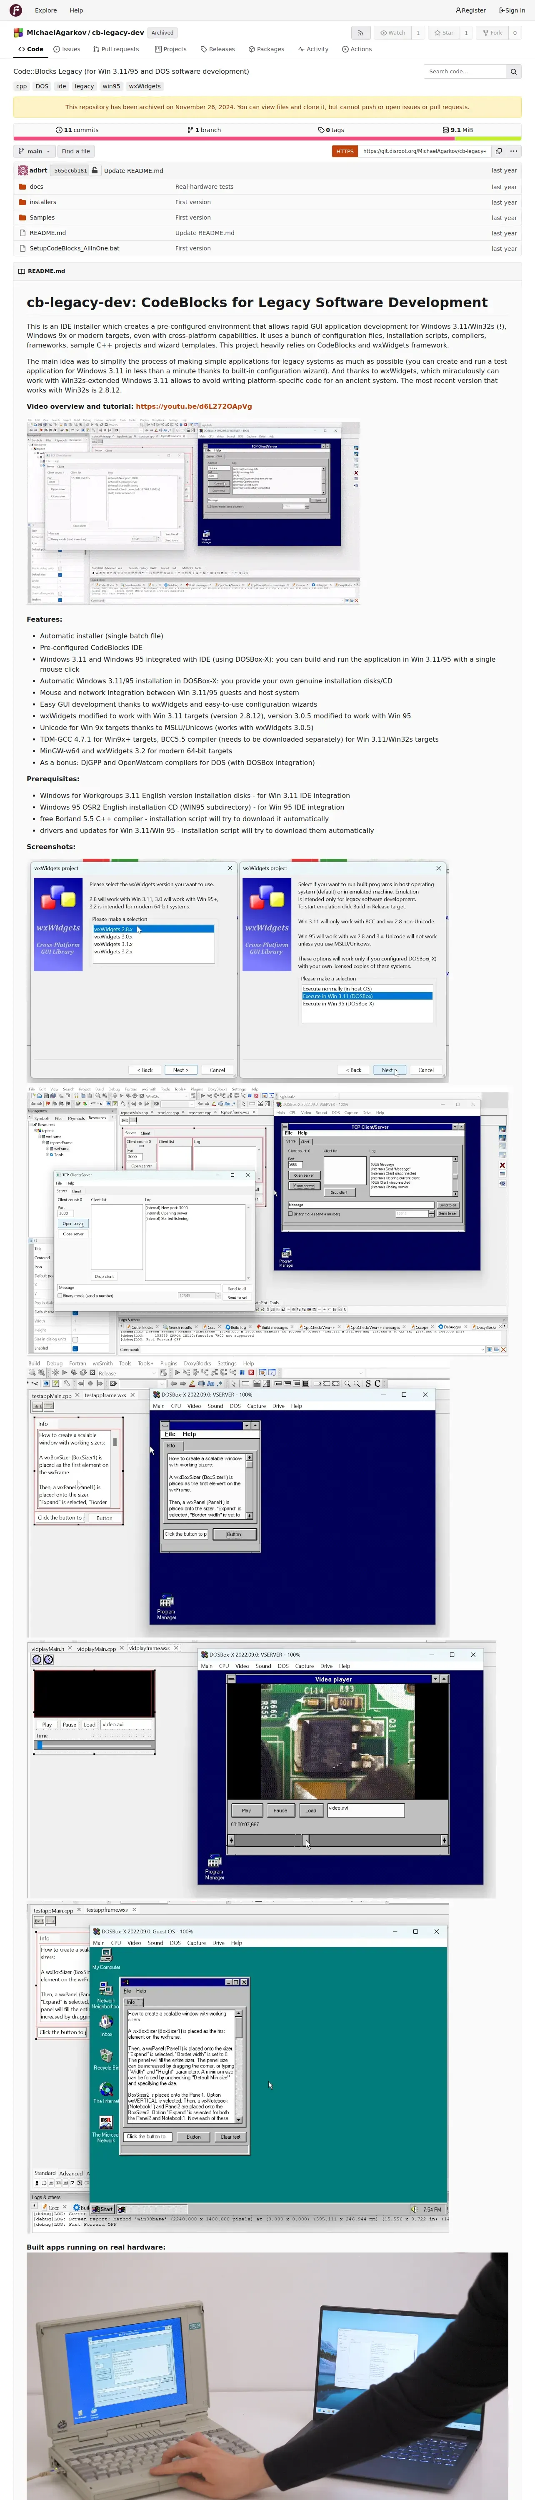
Task: Select the ide topic tag
Action: (61, 86)
